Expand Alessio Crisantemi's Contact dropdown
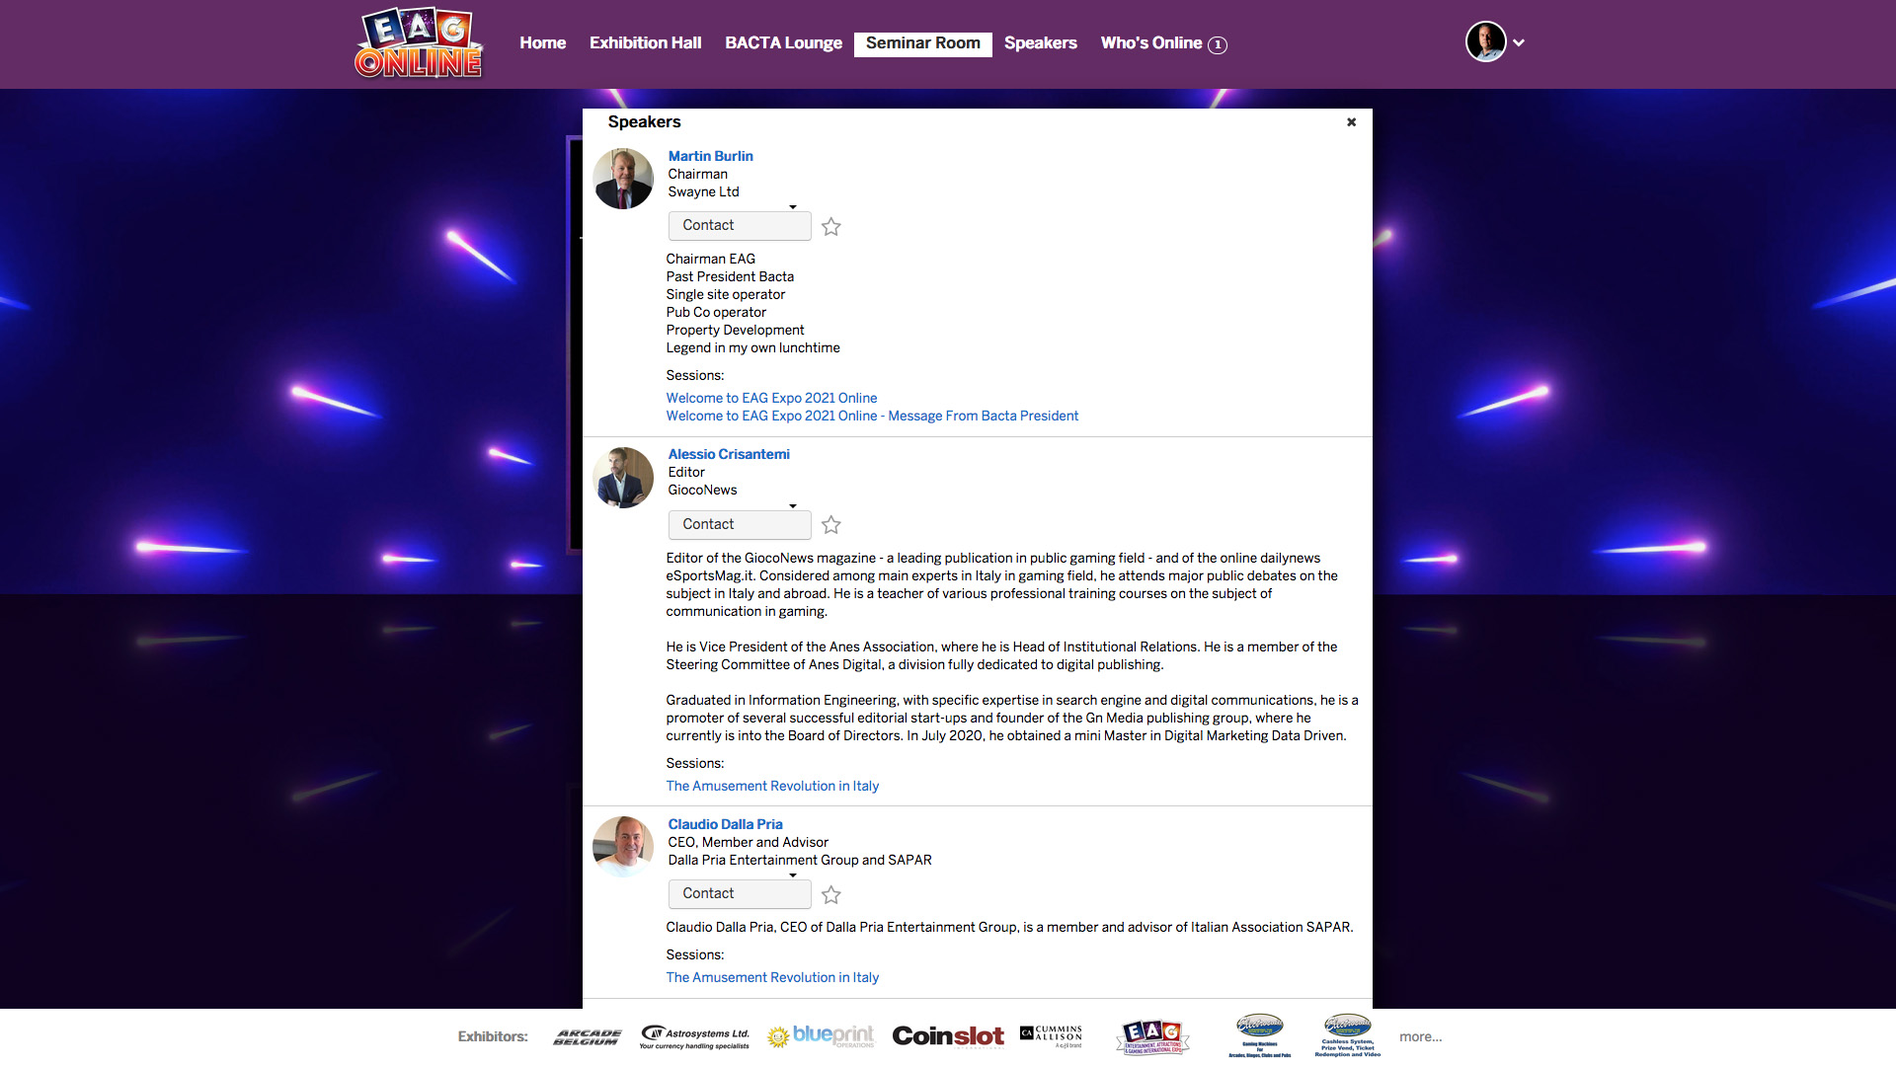The image size is (1896, 1066). (x=739, y=525)
